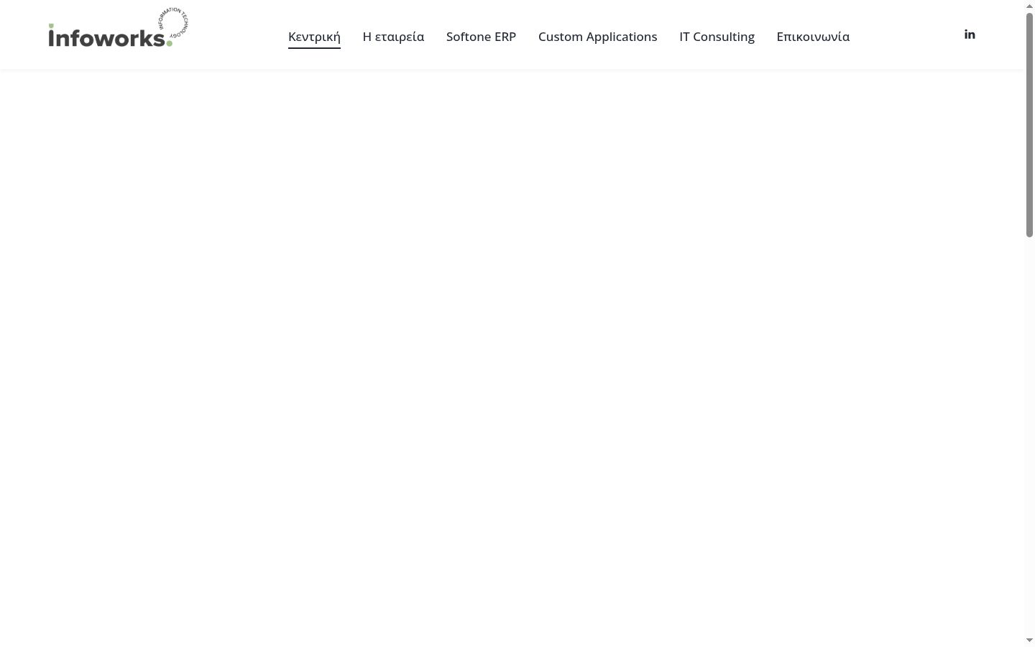Go to the Επικοινωνία contact page

coord(813,37)
